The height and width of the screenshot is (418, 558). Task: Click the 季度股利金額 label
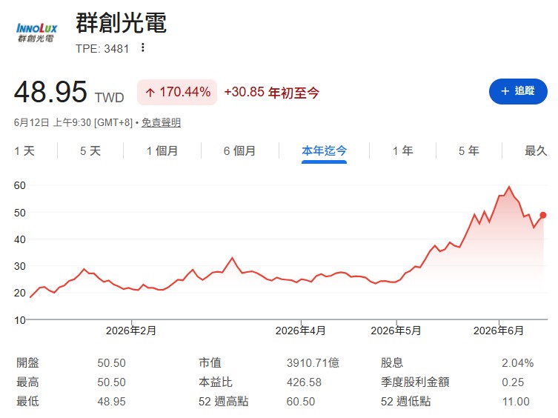(x=415, y=382)
